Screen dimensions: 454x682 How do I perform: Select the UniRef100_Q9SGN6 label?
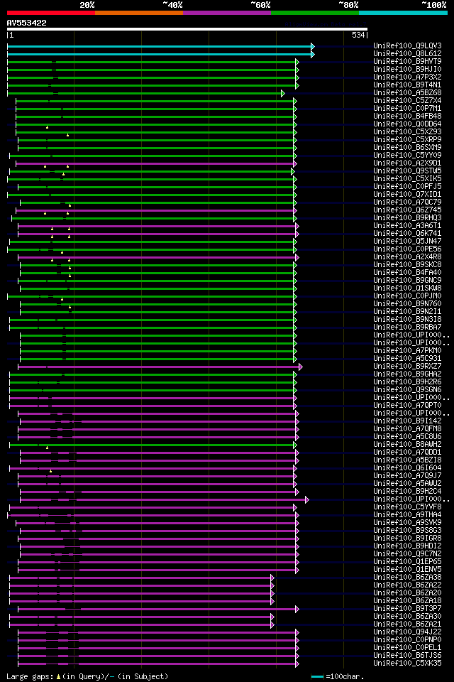pyautogui.click(x=407, y=390)
